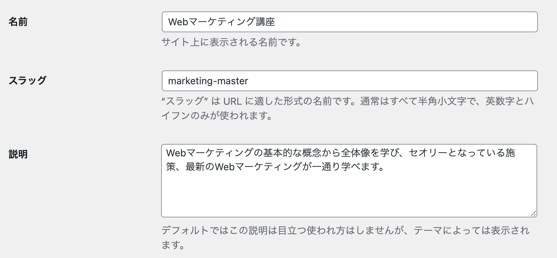Place cursor in the marketing-master text
This screenshot has height=258, width=557.
point(208,81)
